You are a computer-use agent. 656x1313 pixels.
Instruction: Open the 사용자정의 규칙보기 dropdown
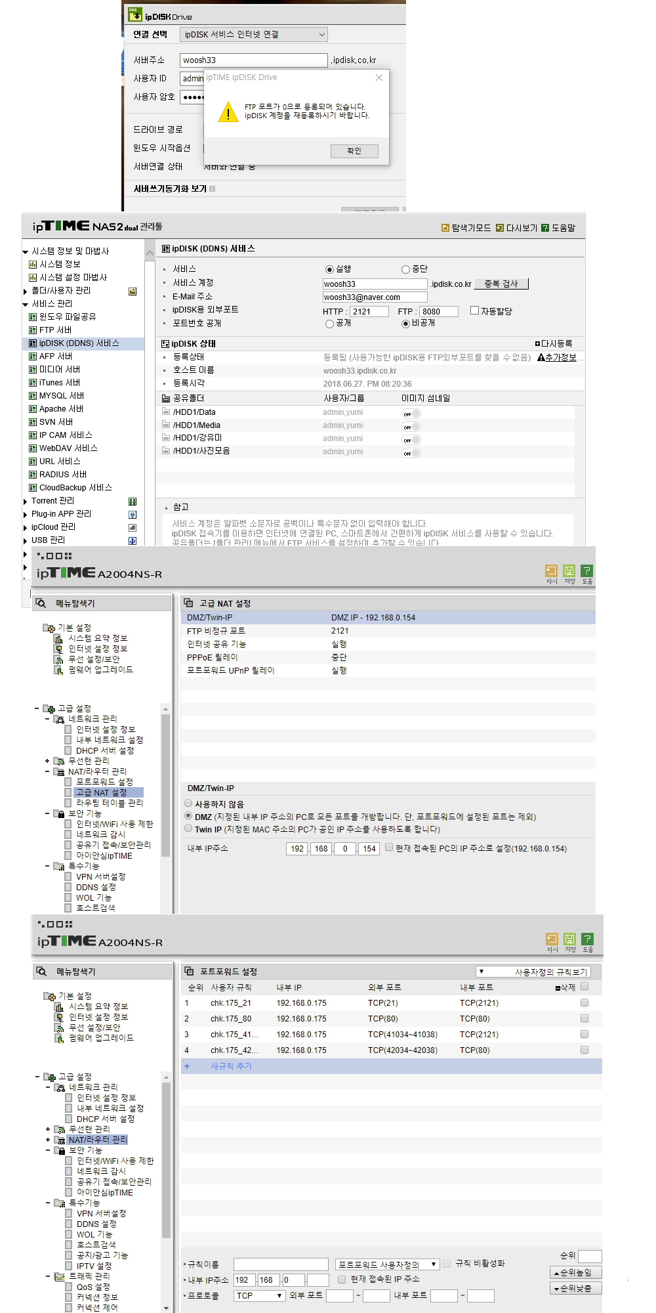[533, 972]
